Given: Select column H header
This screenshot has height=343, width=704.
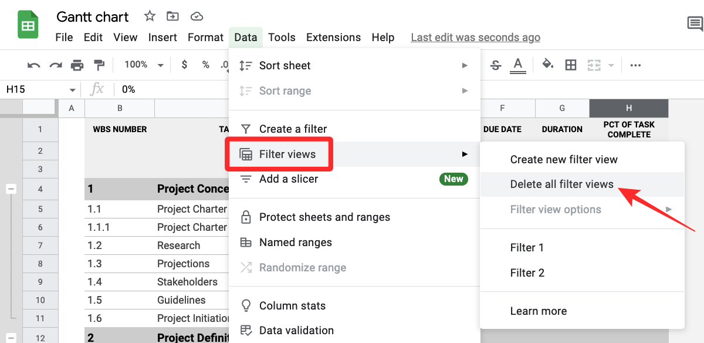Looking at the screenshot, I should [629, 108].
